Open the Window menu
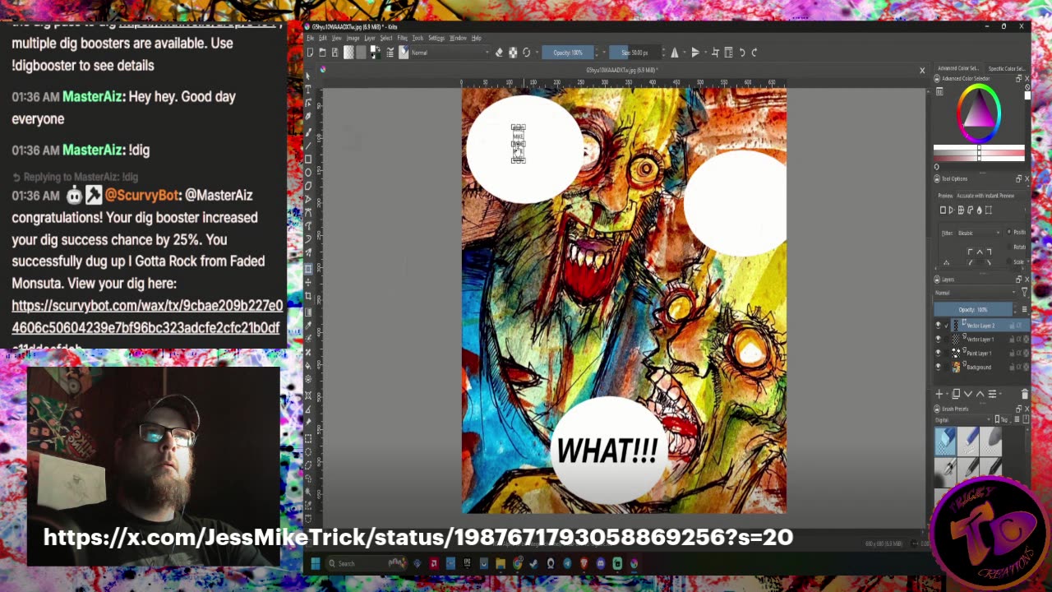The height and width of the screenshot is (592, 1052). (458, 38)
